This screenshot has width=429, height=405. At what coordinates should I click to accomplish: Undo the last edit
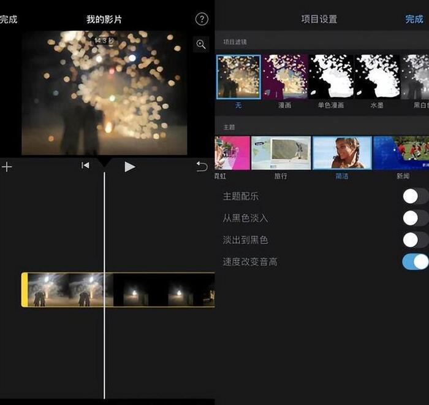[202, 166]
